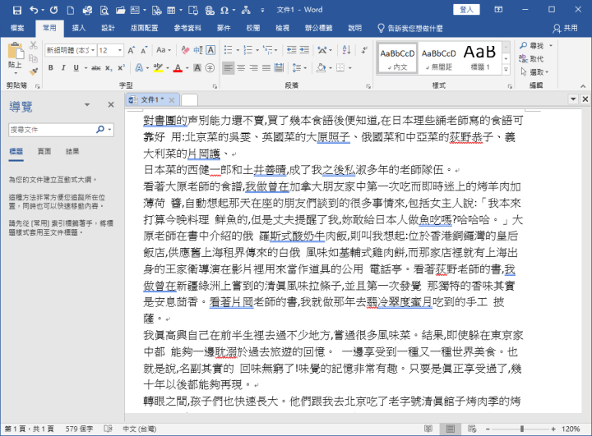592x436 pixels.
Task: Sort the selected text A to Z
Action: [x=346, y=50]
